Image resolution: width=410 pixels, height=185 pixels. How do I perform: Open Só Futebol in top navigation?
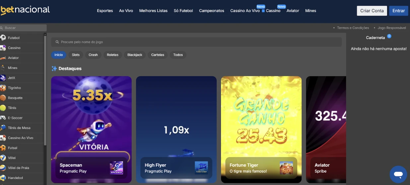(x=183, y=11)
